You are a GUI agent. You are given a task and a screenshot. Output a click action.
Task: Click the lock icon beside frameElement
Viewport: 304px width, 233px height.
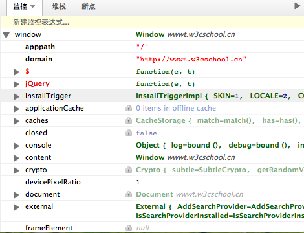pos(129,228)
